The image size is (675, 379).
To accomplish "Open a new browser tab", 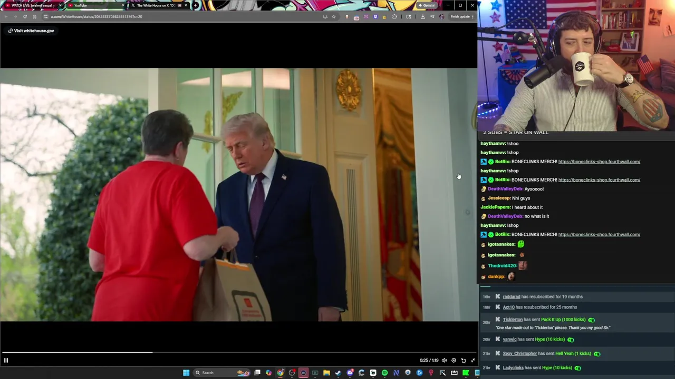I will click(196, 5).
